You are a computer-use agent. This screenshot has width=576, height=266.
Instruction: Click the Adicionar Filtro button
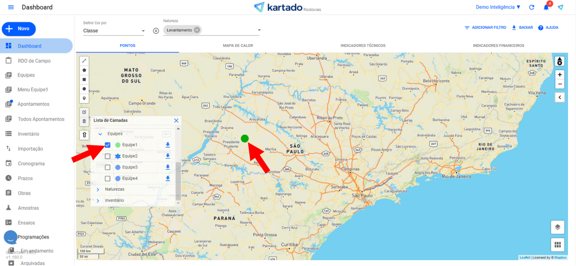tap(485, 27)
